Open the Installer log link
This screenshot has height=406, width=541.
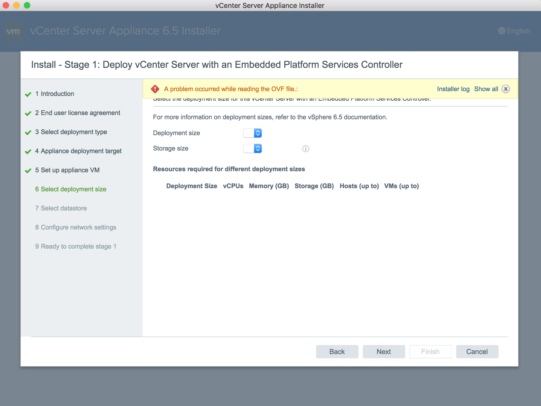(x=453, y=89)
